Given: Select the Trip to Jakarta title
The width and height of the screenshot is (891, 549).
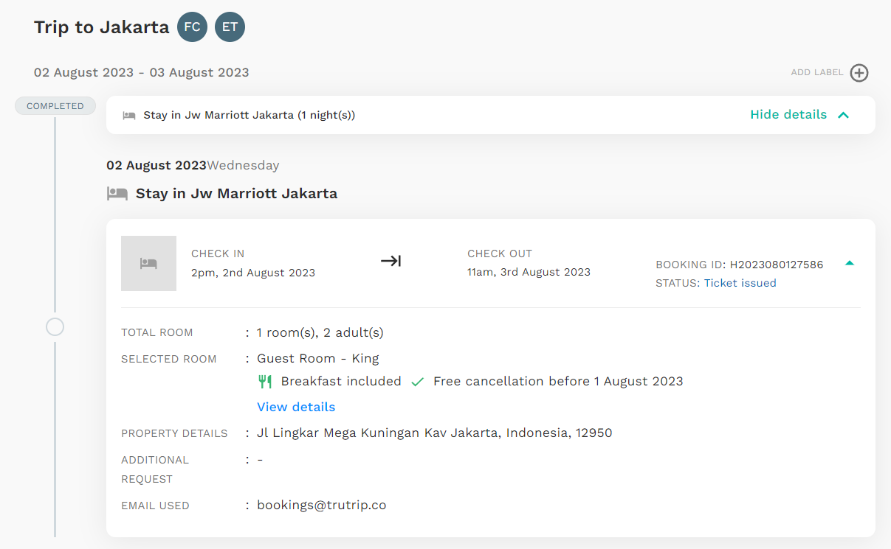Looking at the screenshot, I should pos(101,28).
